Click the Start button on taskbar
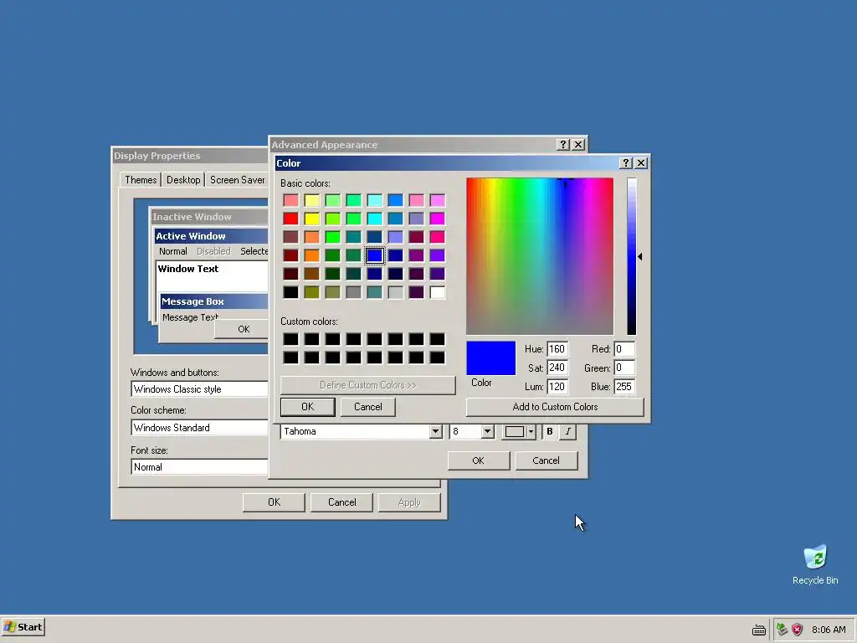The width and height of the screenshot is (857, 643). coord(23,626)
